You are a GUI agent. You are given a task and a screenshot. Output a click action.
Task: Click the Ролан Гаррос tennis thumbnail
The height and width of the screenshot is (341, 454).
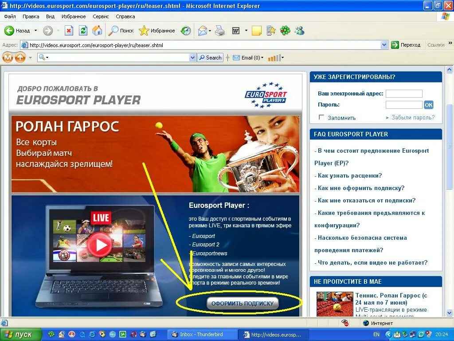pos(334,304)
